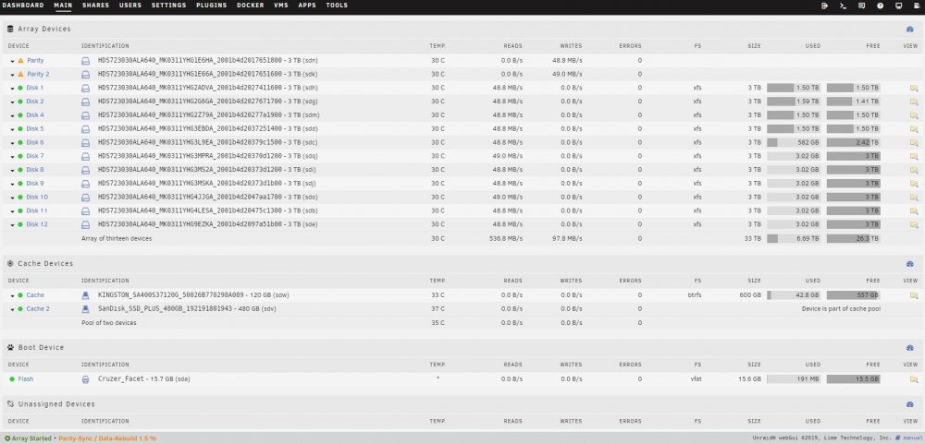
Task: Open the dropdown arrow next to Disk 11
Action: (x=12, y=211)
